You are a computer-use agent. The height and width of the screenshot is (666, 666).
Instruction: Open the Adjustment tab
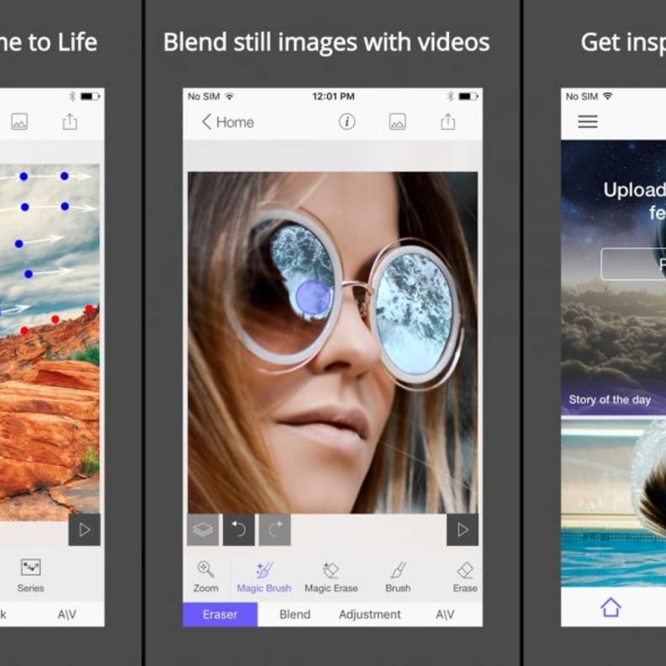(370, 615)
